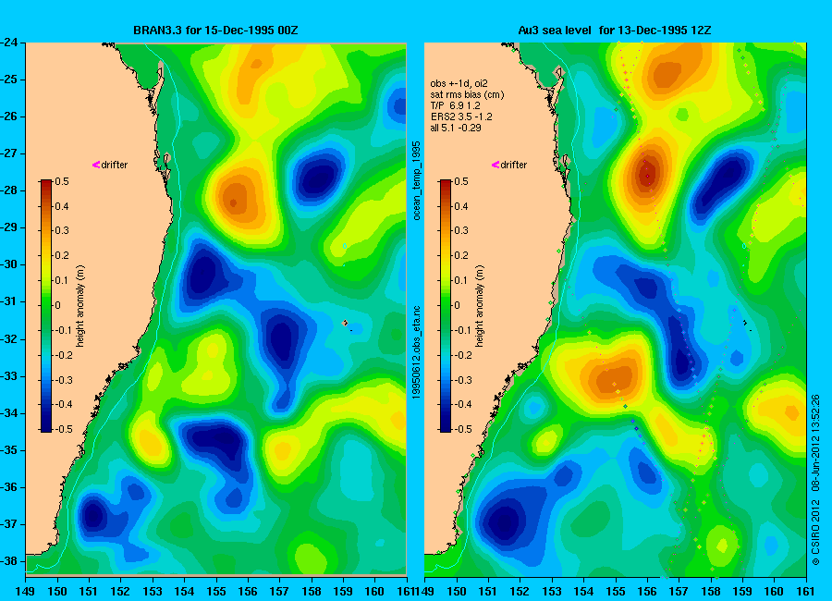The image size is (832, 601).
Task: Click the magenta drifter marker in Au3 map
Action: 496,165
